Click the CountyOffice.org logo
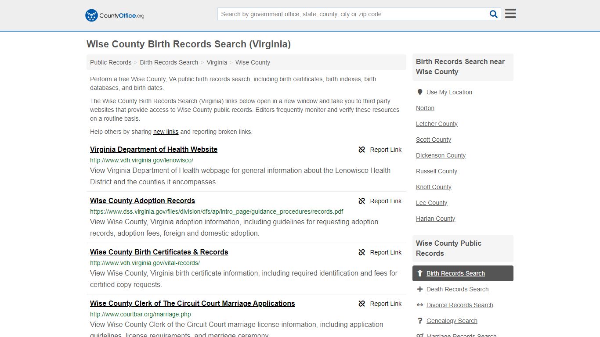 pos(115,15)
